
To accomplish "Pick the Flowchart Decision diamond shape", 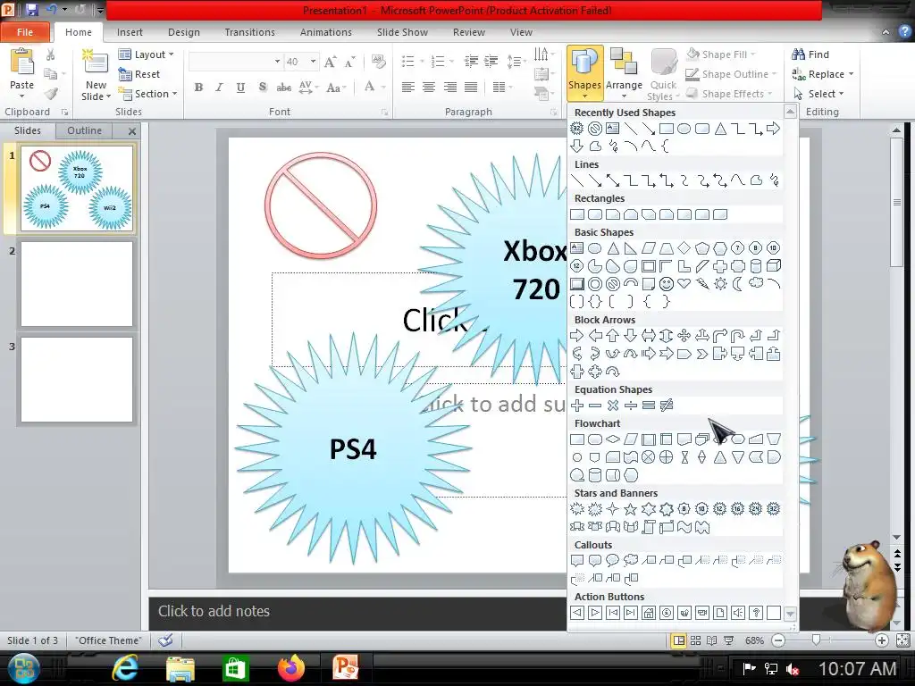I will pyautogui.click(x=613, y=439).
